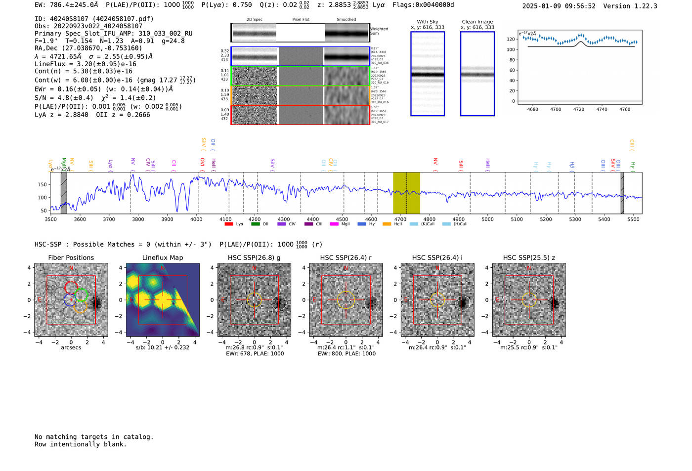The image size is (692, 471).
Task: Click the '2D Spec' column header
Action: [x=255, y=20]
